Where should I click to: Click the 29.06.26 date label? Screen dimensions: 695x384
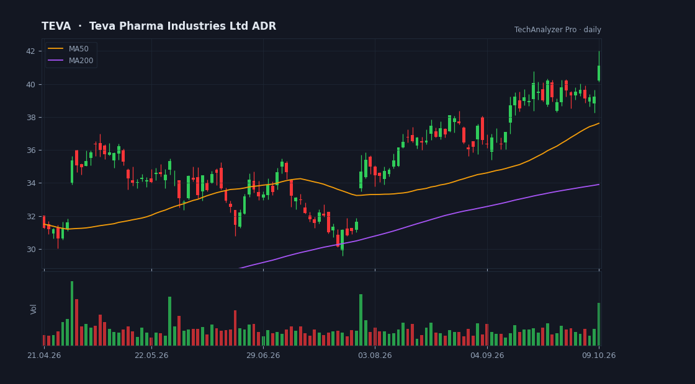click(263, 356)
